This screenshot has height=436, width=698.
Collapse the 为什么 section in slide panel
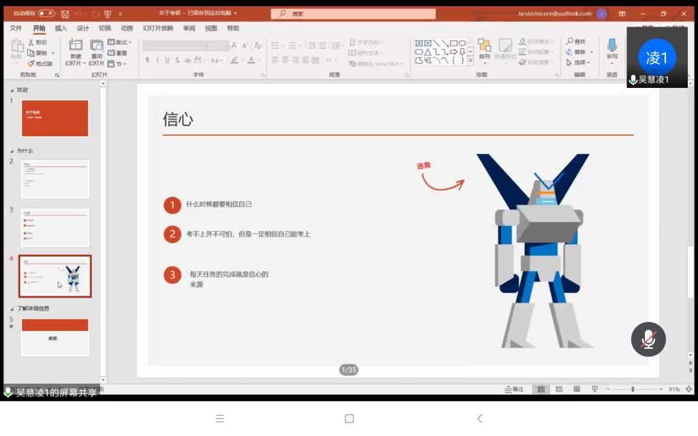point(11,151)
